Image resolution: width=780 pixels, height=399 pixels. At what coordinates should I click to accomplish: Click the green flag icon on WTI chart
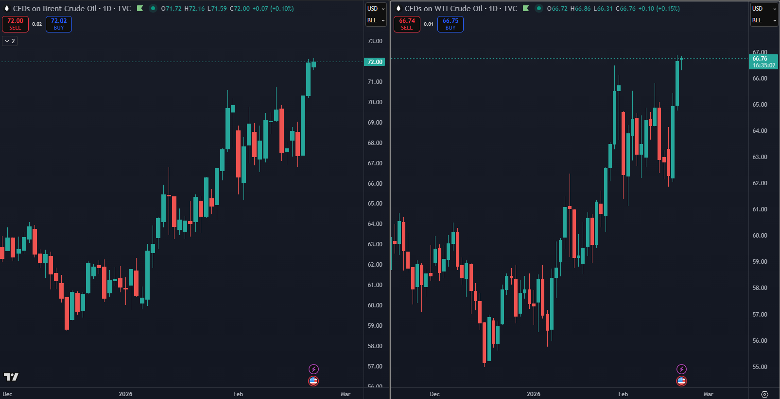[526, 8]
